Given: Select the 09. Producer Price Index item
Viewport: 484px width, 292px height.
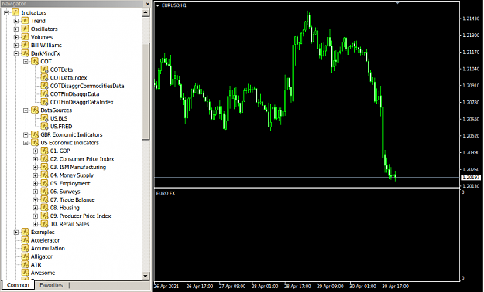Looking at the screenshot, I should [81, 216].
